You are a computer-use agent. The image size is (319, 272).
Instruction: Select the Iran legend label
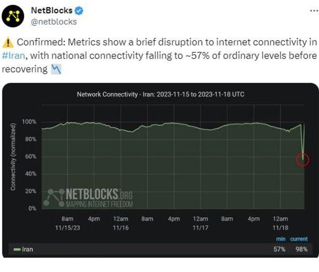[28, 249]
